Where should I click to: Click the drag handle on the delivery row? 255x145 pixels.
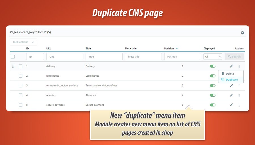[x=13, y=66]
